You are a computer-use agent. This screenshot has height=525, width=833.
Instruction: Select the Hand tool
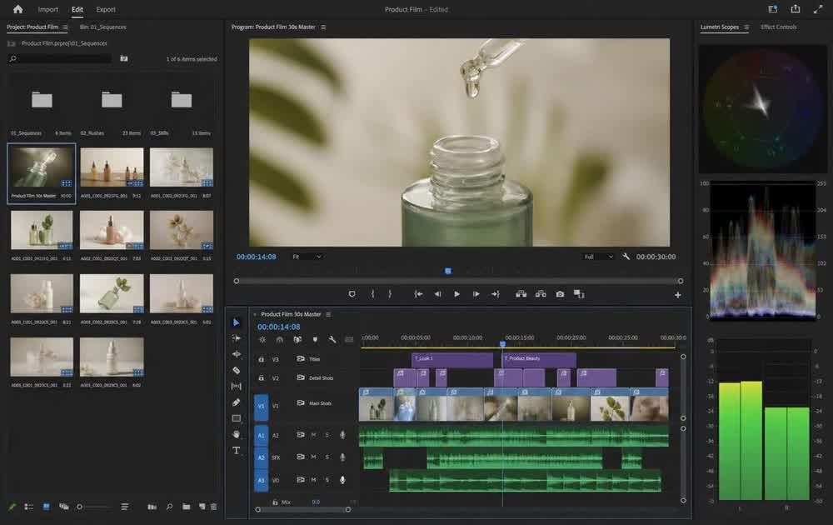pyautogui.click(x=237, y=434)
